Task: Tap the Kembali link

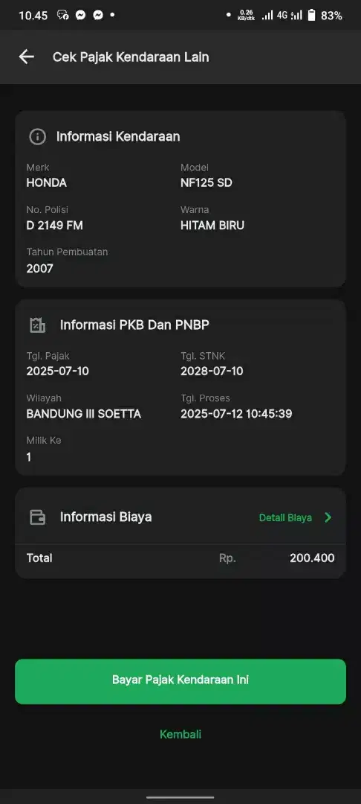Action: point(180,734)
